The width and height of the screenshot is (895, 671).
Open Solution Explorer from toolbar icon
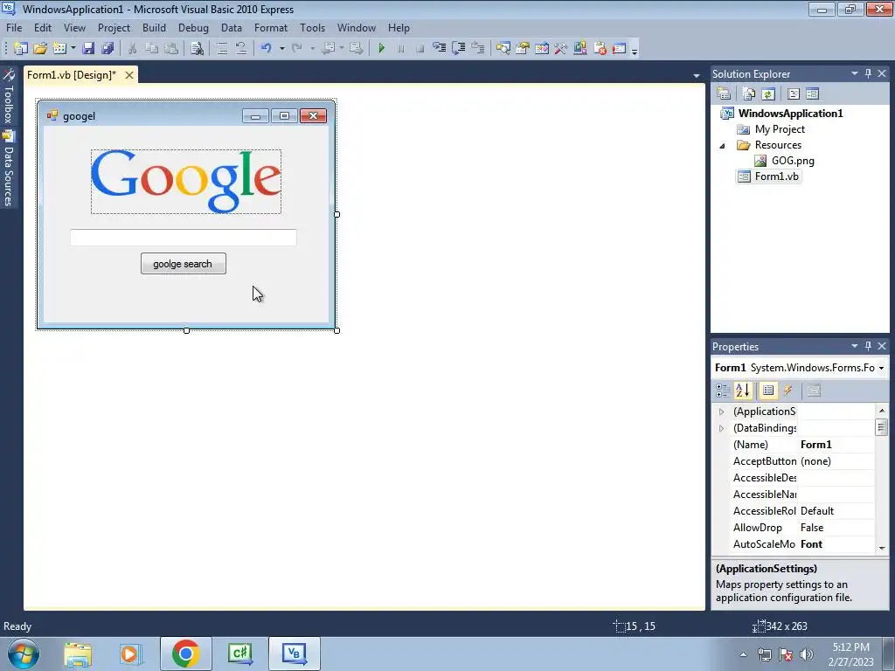click(x=503, y=49)
